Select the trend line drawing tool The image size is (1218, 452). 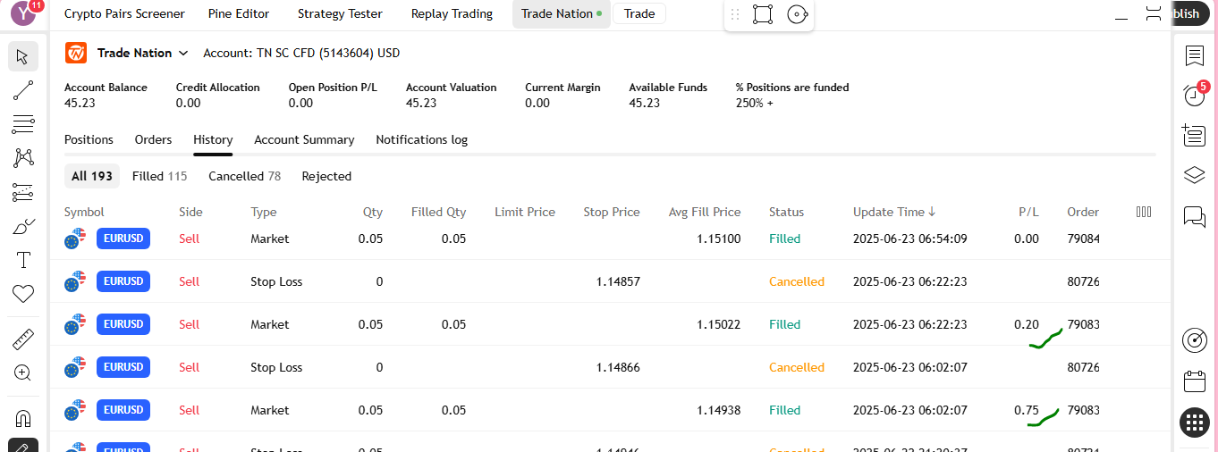(23, 90)
